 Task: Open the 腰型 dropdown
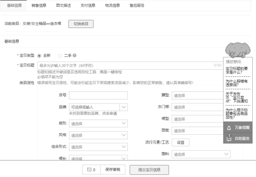click(198, 95)
